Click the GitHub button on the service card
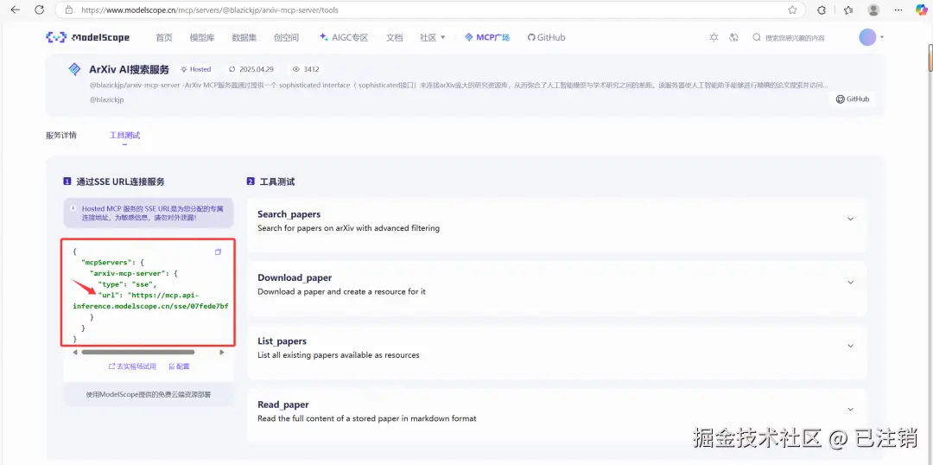 tap(852, 99)
